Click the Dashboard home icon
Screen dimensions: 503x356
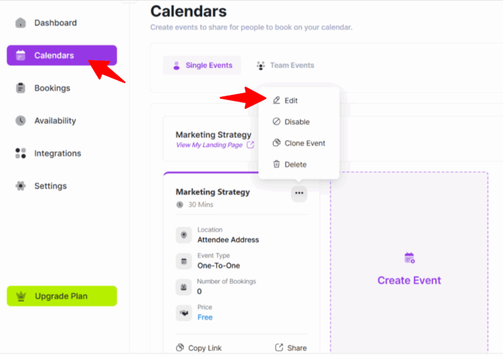point(20,23)
